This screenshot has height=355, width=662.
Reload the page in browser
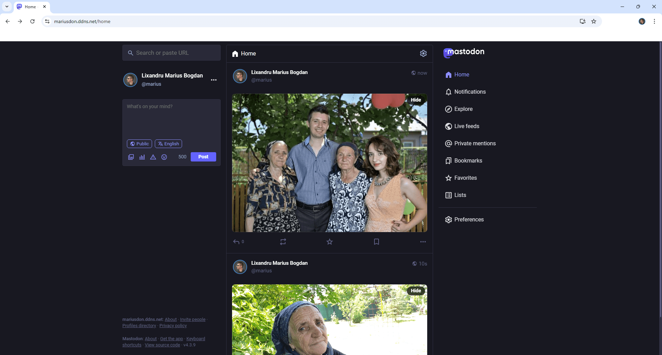click(x=32, y=21)
